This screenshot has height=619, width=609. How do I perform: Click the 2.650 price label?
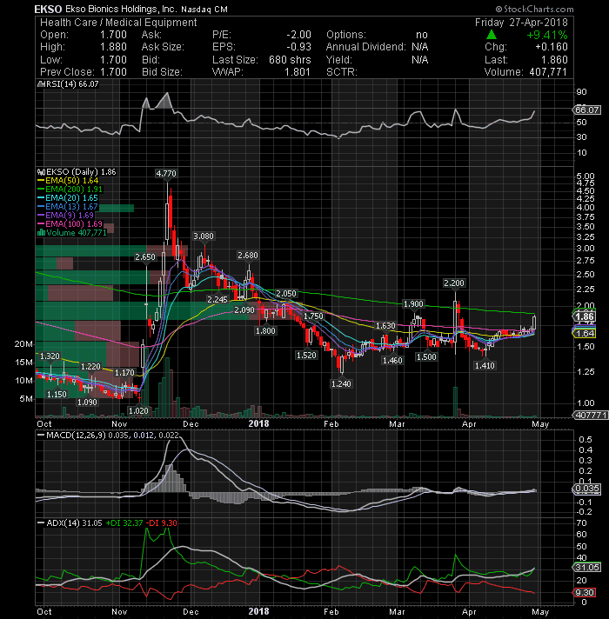(x=145, y=257)
